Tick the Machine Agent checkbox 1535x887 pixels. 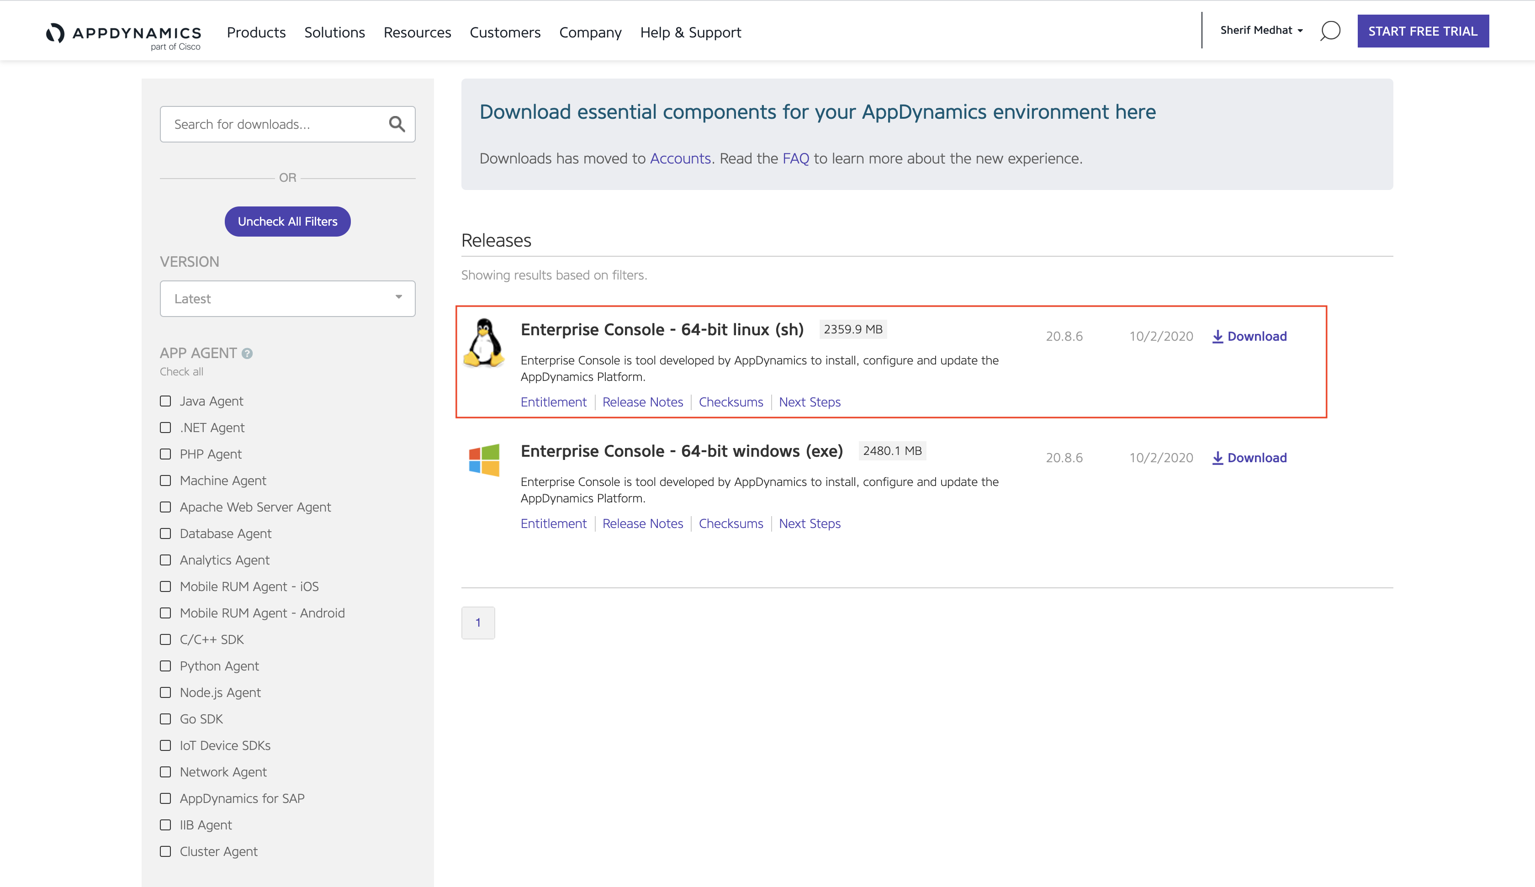[x=165, y=480]
